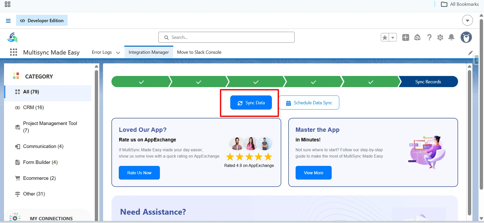Click the Form Builder document icon
This screenshot has height=223, width=484.
coord(17,162)
